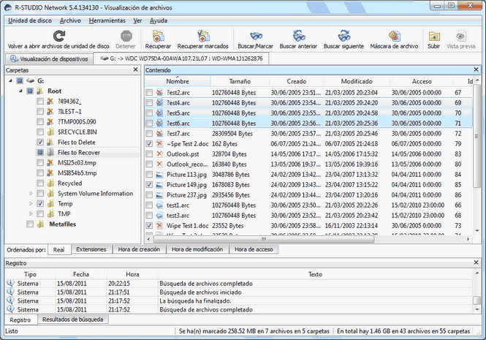486x340 pixels.
Task: Sort files by Hora de creación
Action: [x=139, y=249]
